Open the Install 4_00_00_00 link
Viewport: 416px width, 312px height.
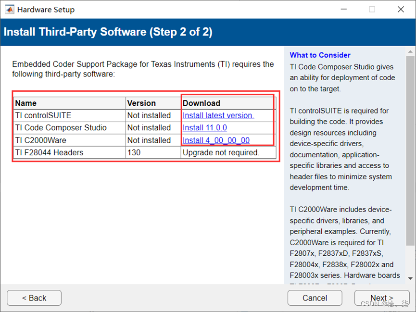pyautogui.click(x=216, y=140)
